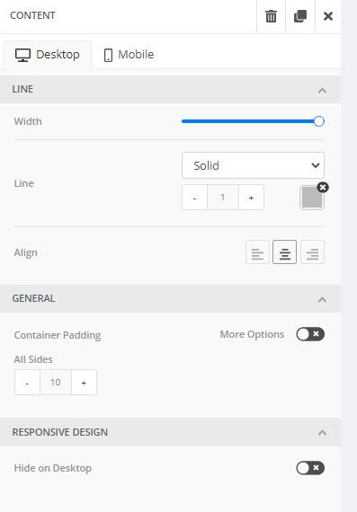Open the Solid line style dropdown
The width and height of the screenshot is (357, 512).
coord(253,165)
